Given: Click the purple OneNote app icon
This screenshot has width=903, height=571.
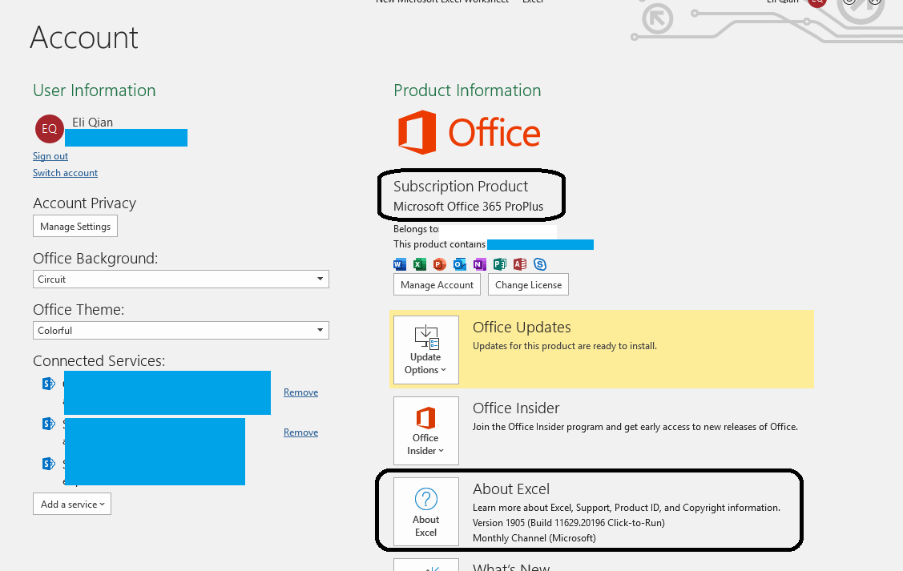Looking at the screenshot, I should 480,264.
